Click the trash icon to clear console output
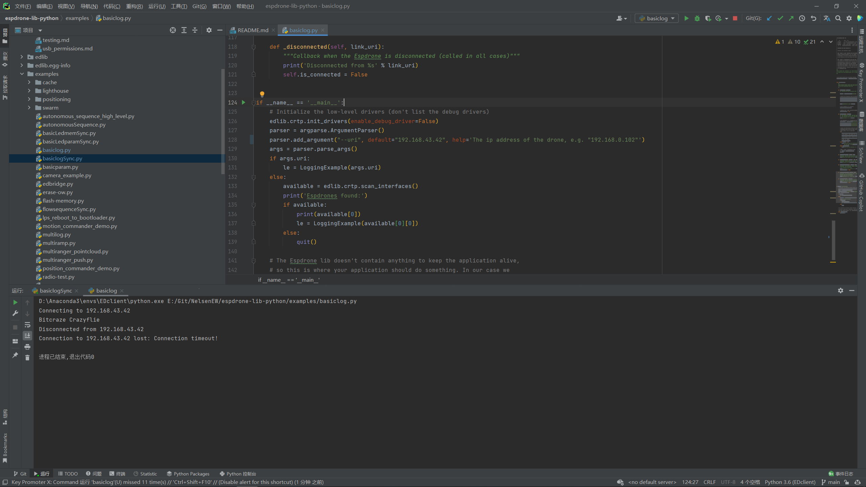 point(27,357)
